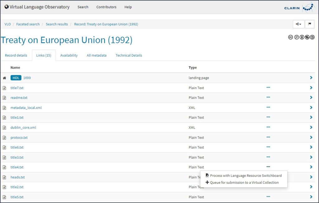Switch to the Technical Details tab

click(x=129, y=55)
